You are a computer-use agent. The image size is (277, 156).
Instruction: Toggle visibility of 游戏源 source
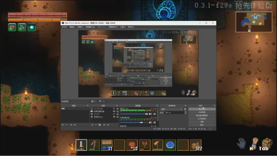coord(114,114)
